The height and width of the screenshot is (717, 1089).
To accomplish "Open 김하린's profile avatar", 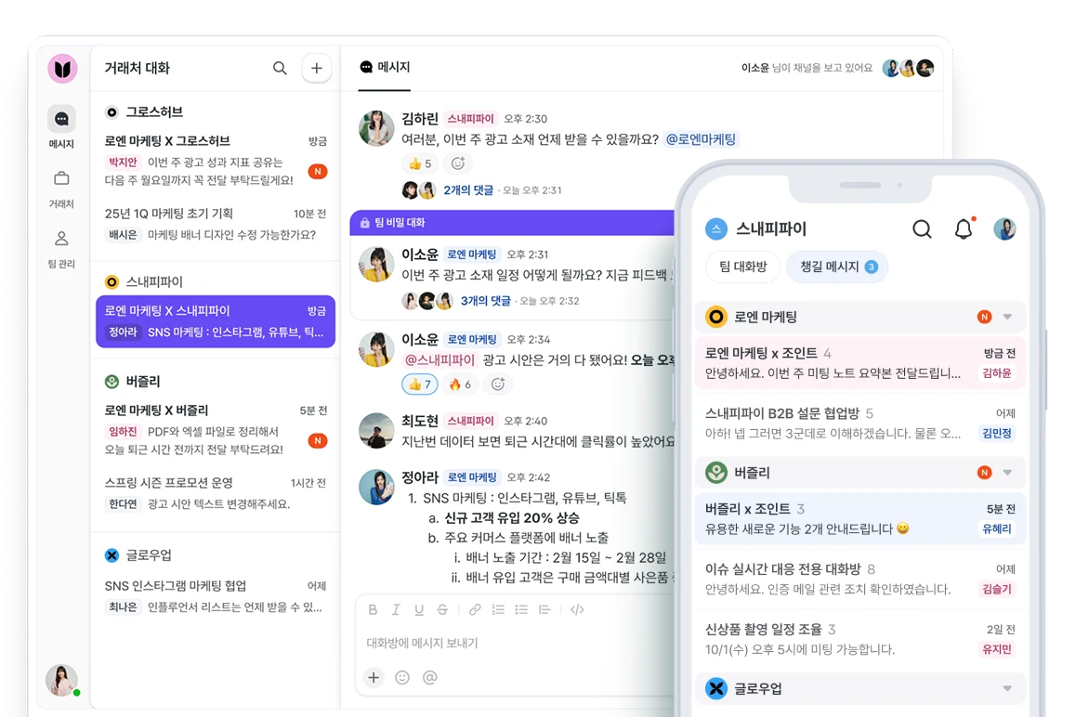I will coord(376,128).
